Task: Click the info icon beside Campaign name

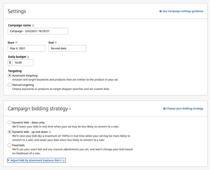Action: 33,25
